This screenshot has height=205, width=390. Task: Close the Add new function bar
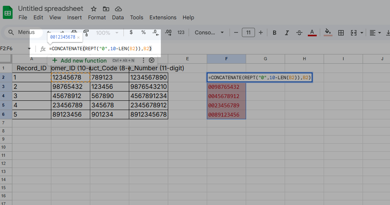coord(152,60)
